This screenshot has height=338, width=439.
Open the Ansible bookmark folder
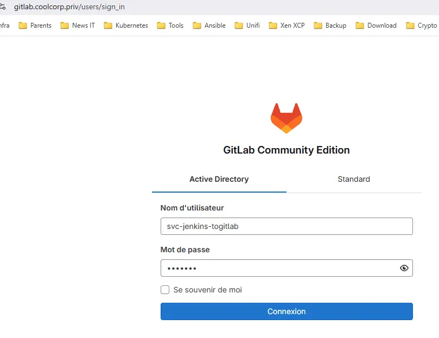pos(209,25)
